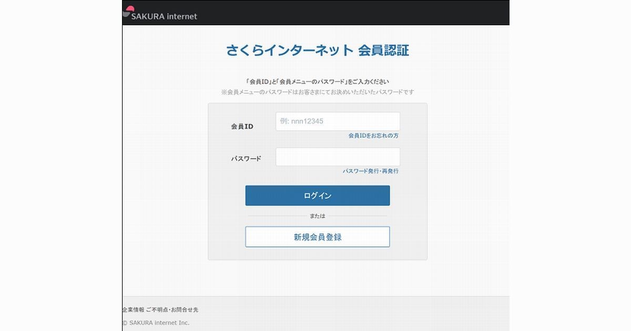This screenshot has width=631, height=331.
Task: Open the 会員IDをお忘れの方 link
Action: [x=373, y=136]
